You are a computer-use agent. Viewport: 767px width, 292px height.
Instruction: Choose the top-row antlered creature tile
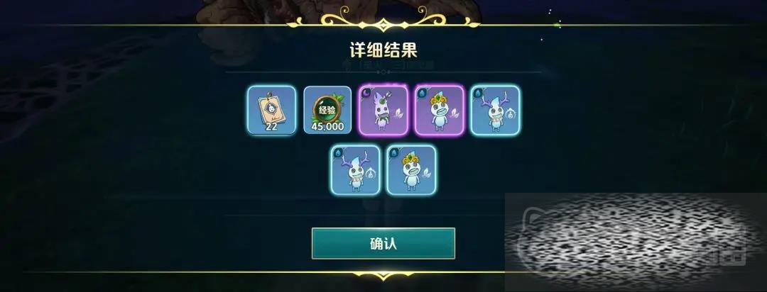(x=496, y=111)
